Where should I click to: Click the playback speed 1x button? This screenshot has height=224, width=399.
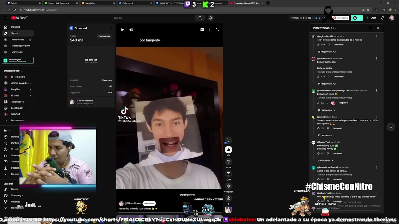pyautogui.click(x=228, y=140)
